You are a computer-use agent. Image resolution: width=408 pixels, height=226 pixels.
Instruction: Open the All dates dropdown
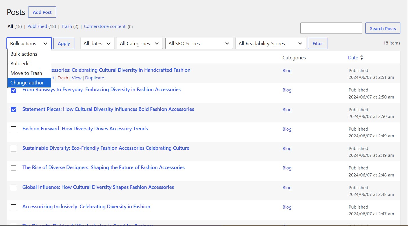pos(97,43)
